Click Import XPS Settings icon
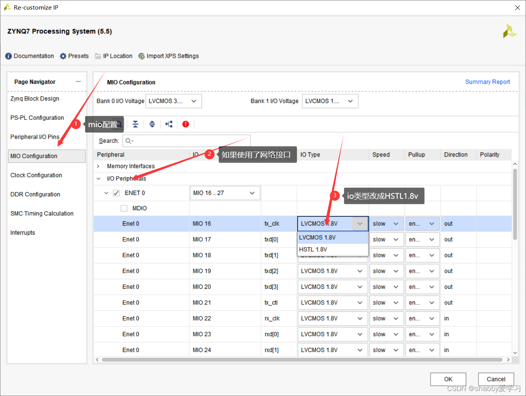Image resolution: width=526 pixels, height=396 pixels. pyautogui.click(x=142, y=56)
